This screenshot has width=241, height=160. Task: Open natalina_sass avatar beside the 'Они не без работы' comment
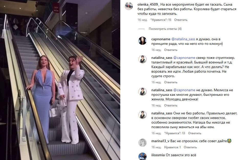coord(143,115)
